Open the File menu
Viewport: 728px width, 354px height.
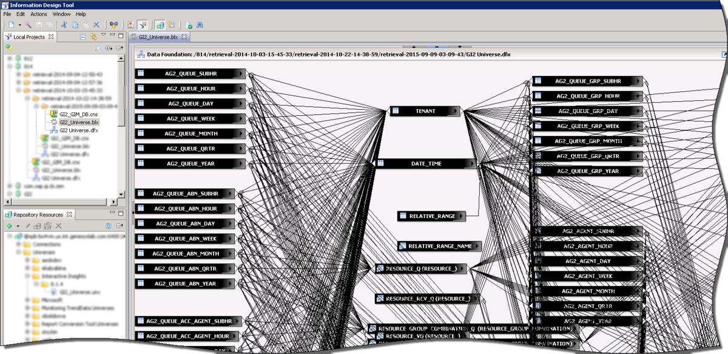pyautogui.click(x=7, y=14)
